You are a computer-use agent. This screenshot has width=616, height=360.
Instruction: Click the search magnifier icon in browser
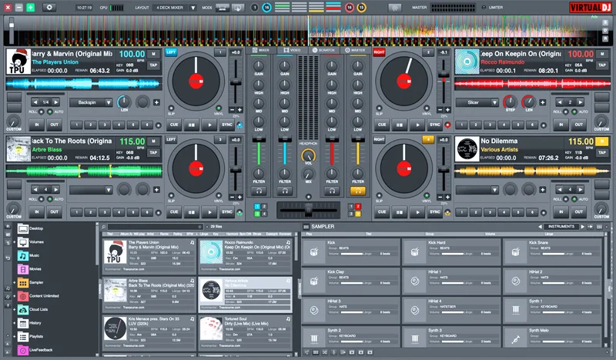pyautogui.click(x=104, y=227)
